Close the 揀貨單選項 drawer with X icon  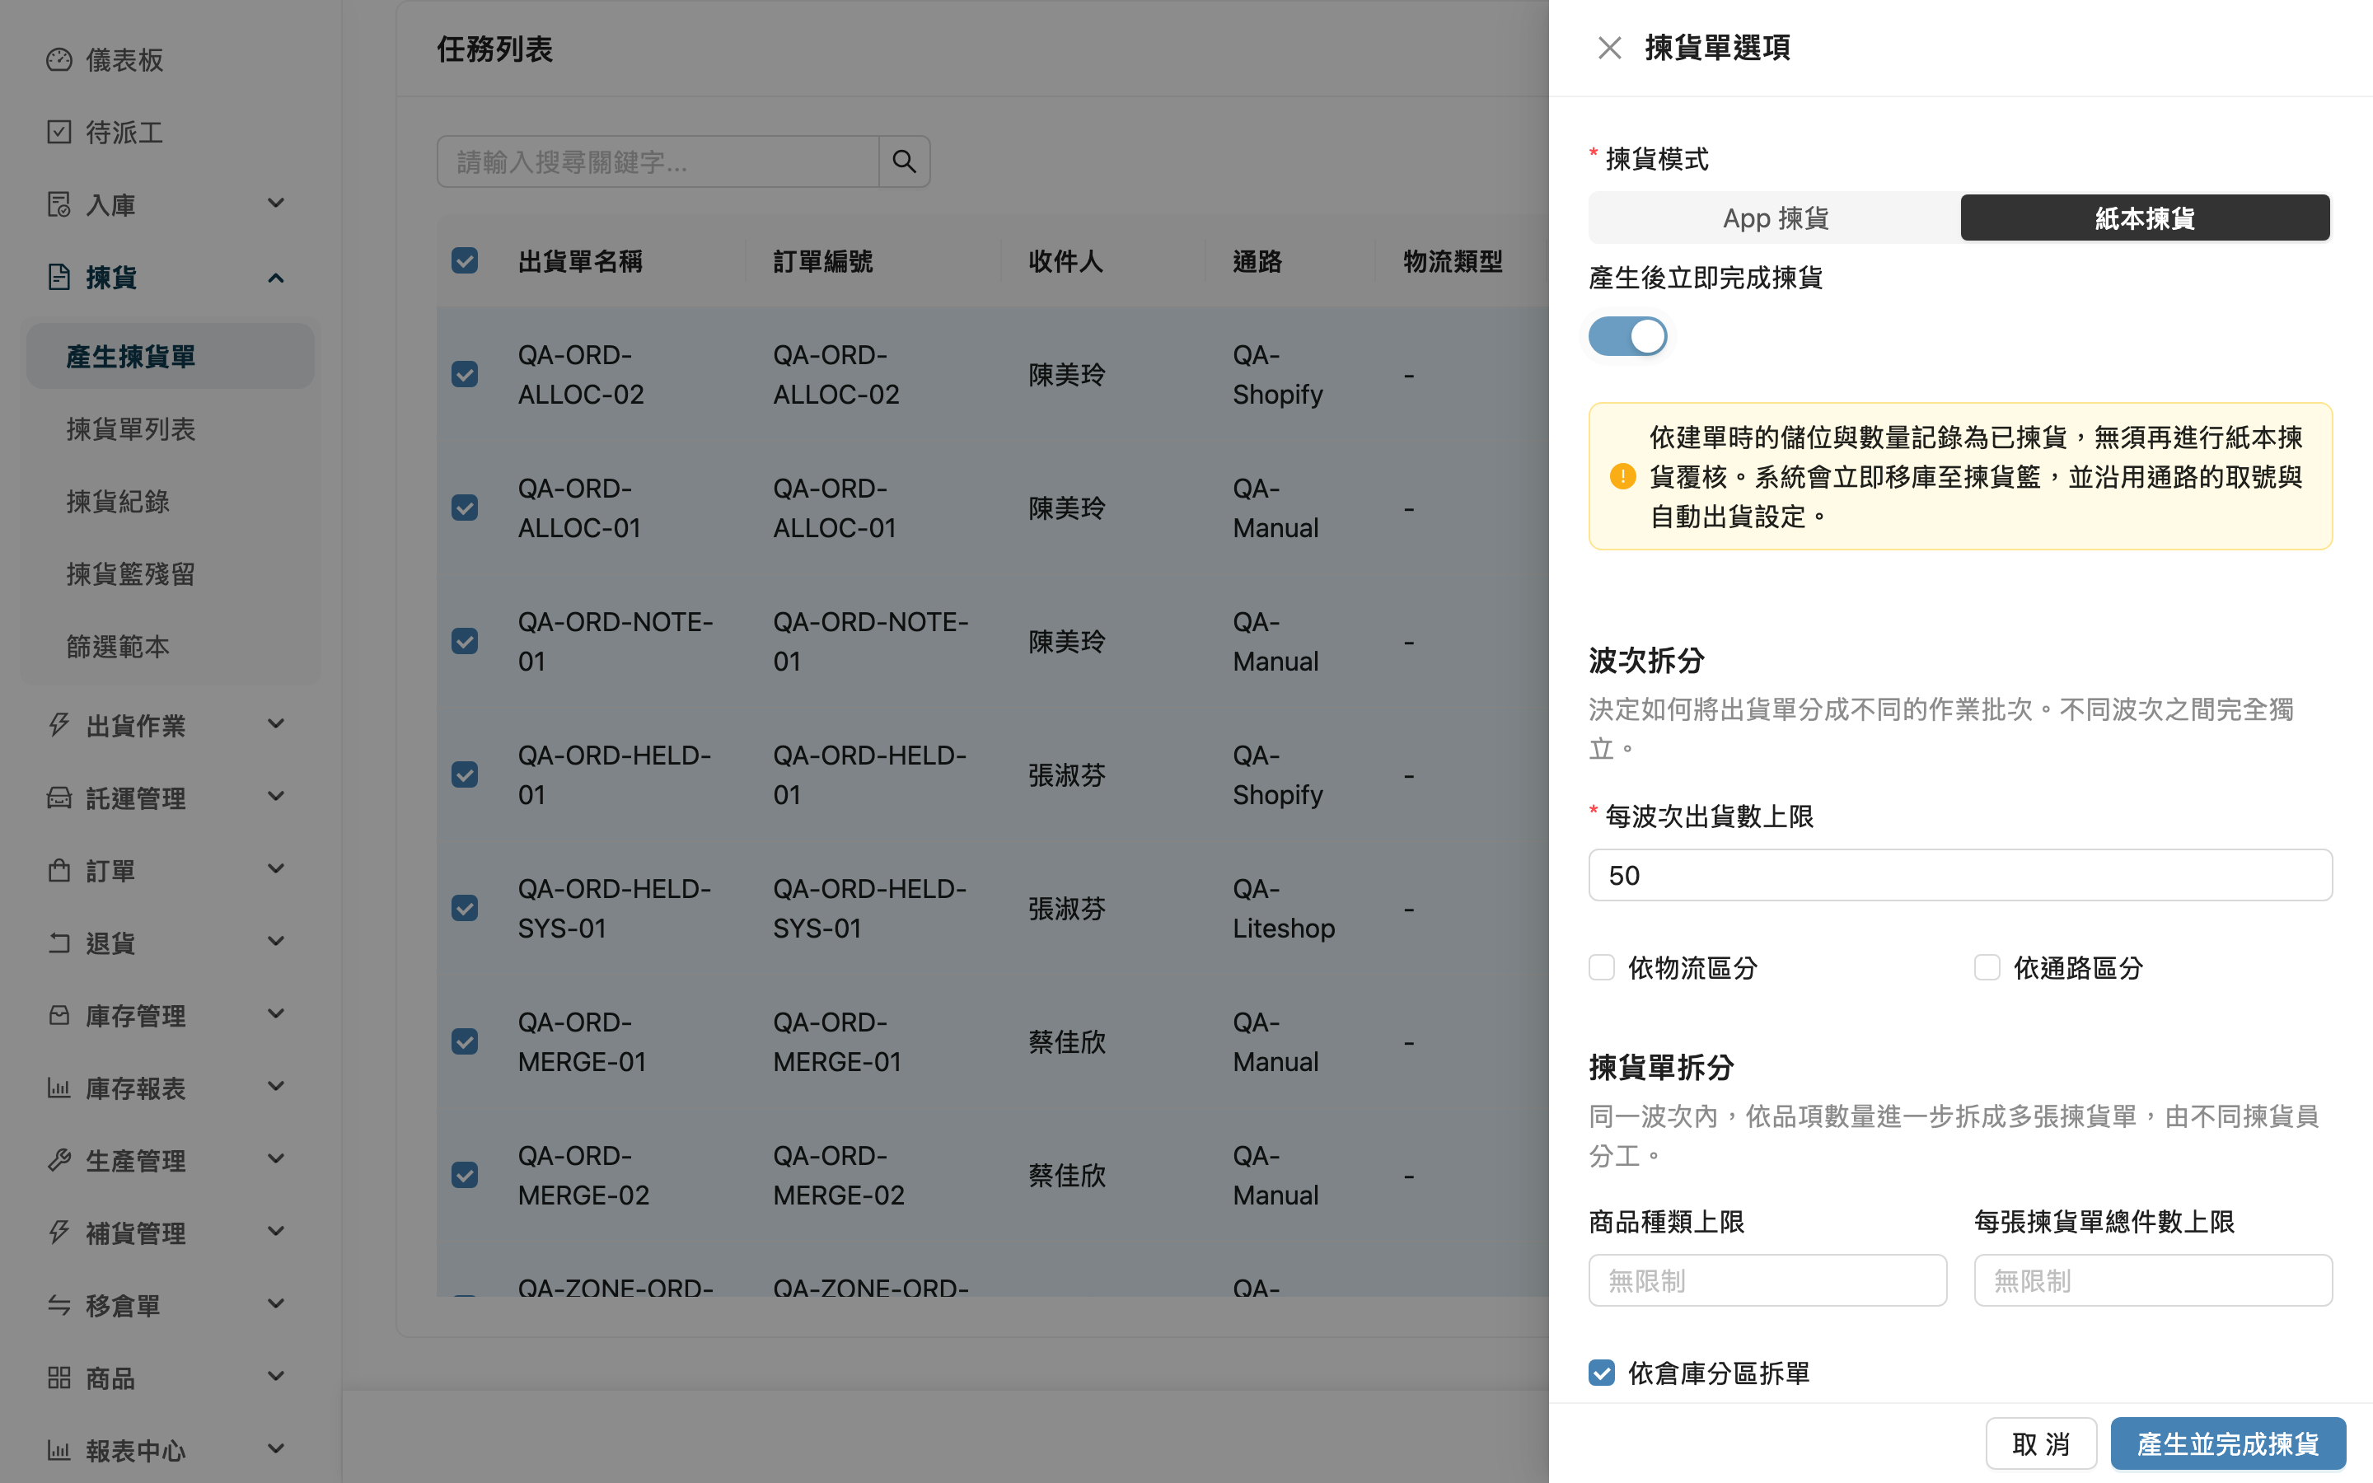[x=1609, y=48]
